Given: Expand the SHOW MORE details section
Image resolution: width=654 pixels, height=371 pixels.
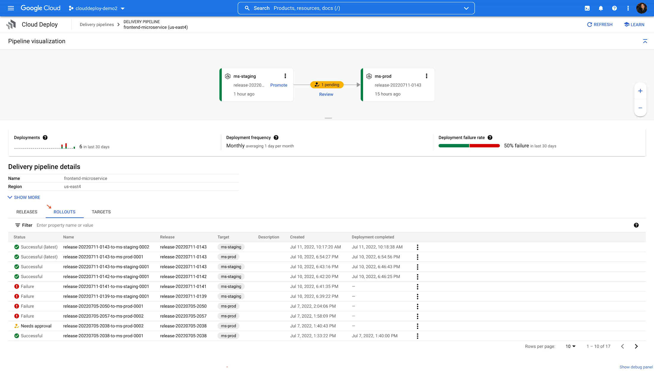Looking at the screenshot, I should click(x=24, y=198).
